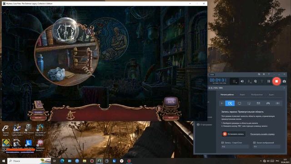Open the game MENU button

point(38,118)
